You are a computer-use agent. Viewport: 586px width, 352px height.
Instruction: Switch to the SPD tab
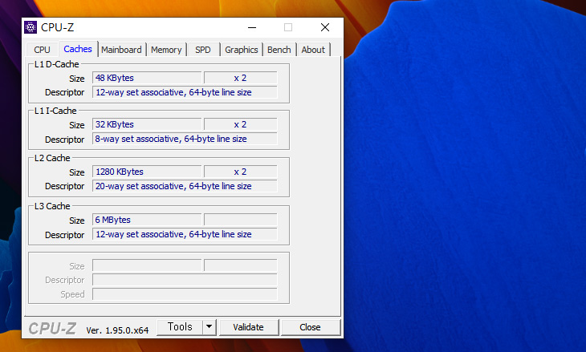pos(203,50)
